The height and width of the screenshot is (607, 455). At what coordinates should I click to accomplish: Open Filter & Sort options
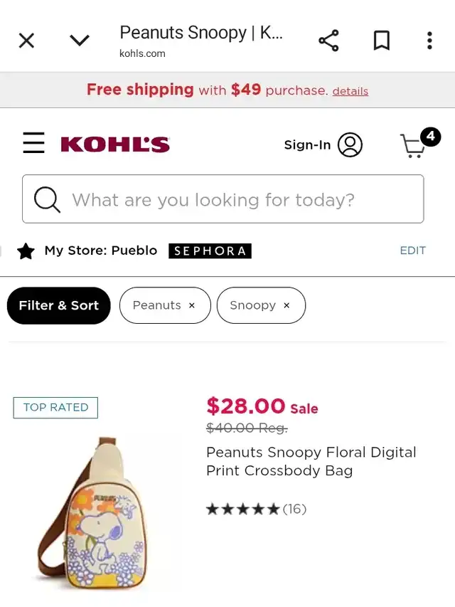(x=59, y=305)
